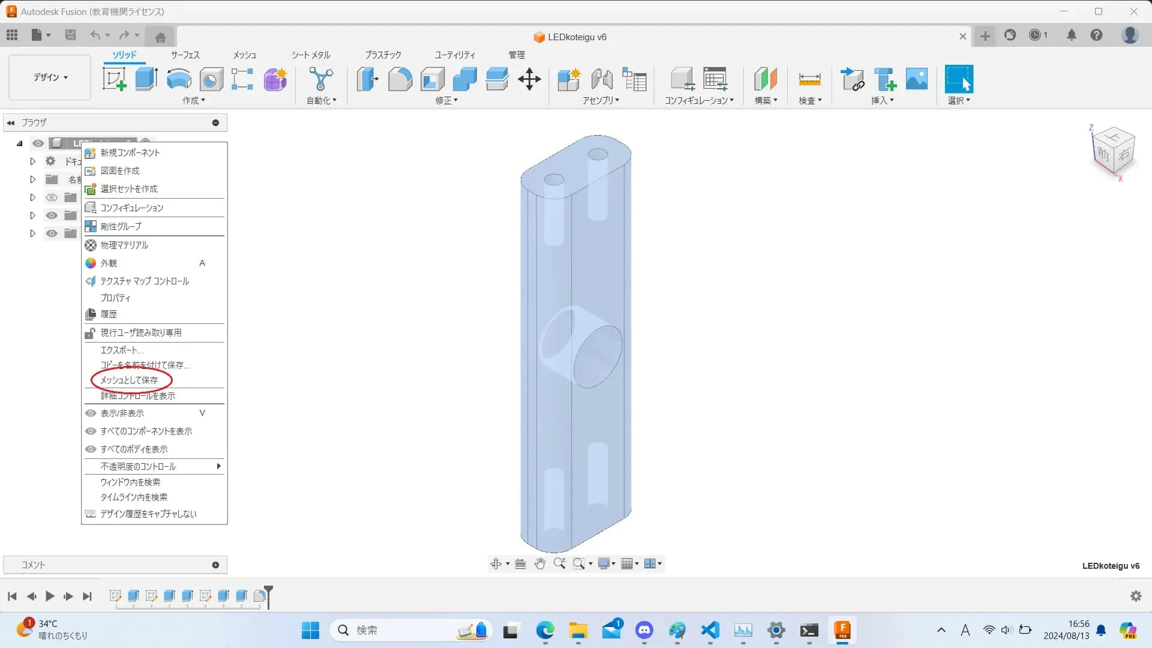Image resolution: width=1152 pixels, height=648 pixels.
Task: Choose メッシュとして保存 from context menu
Action: [129, 380]
